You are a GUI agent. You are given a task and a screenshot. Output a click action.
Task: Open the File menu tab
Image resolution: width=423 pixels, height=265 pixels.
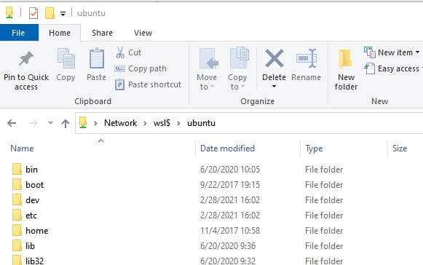coord(19,33)
